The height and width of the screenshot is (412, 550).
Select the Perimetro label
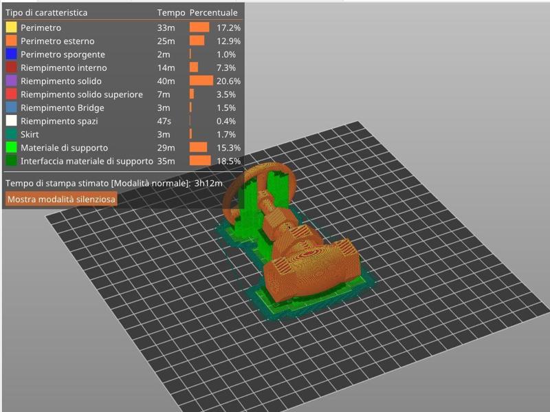coord(41,28)
